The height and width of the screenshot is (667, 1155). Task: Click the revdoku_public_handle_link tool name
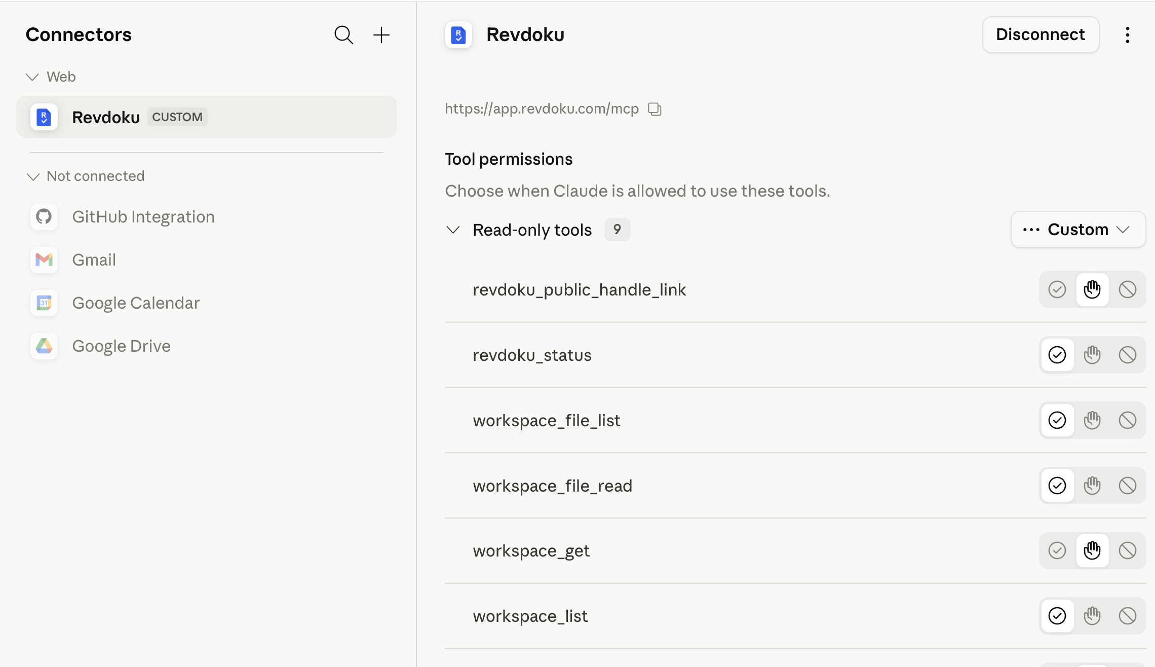point(579,290)
